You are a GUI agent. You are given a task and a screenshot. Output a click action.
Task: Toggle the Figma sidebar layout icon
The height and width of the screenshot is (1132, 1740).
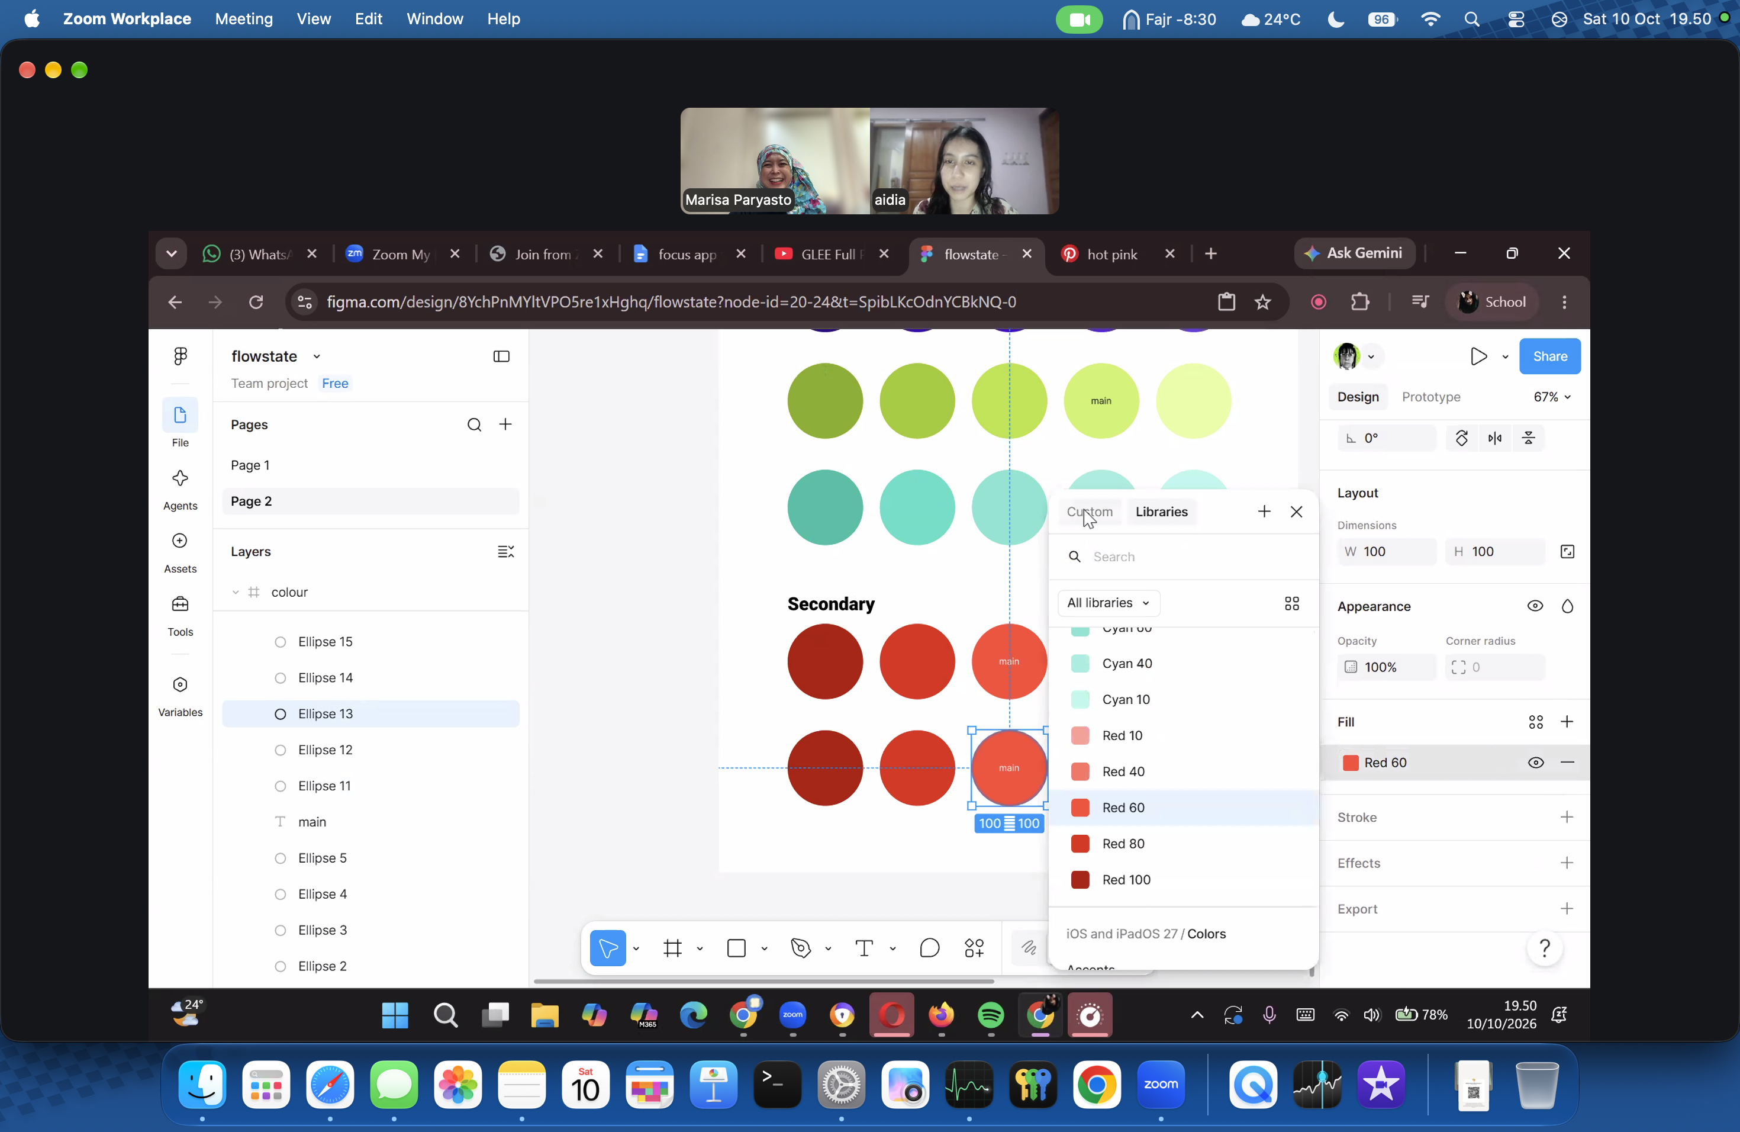click(x=501, y=356)
